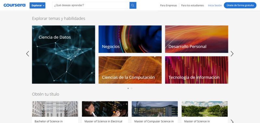260x123 pixels.
Task: Advance the degrees carousel right arrow
Action: pos(232,121)
